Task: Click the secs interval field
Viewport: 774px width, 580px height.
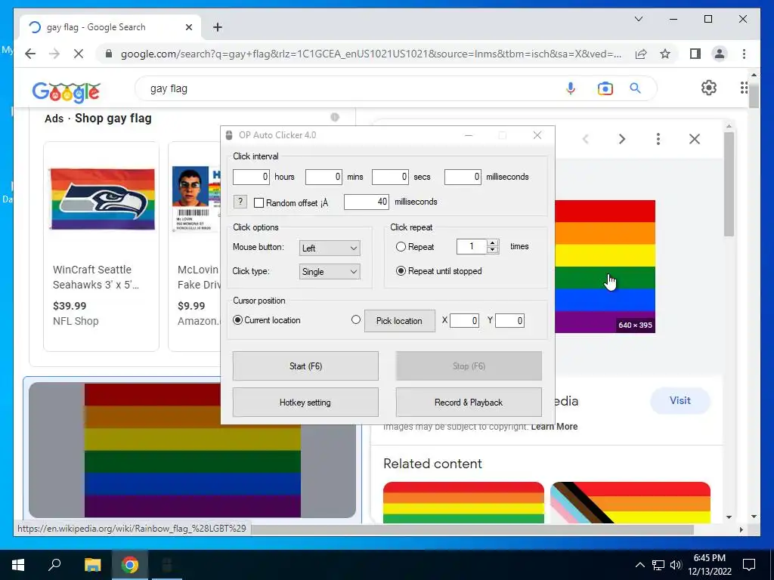Action: [x=390, y=177]
